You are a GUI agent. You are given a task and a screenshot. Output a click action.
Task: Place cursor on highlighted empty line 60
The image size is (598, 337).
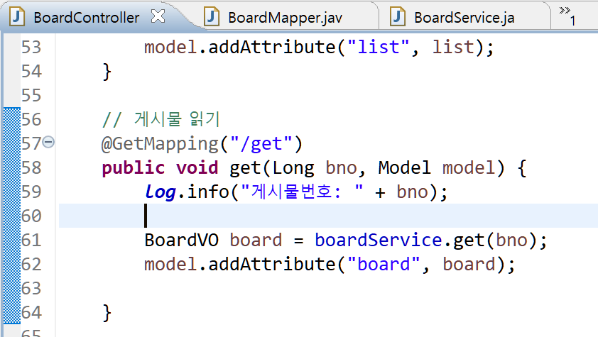point(328,216)
